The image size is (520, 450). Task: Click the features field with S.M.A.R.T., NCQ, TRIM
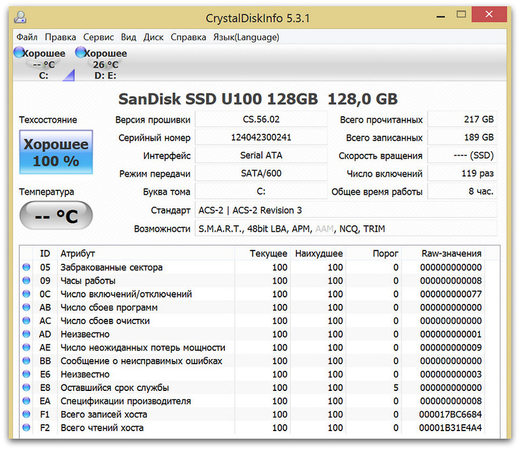[346, 229]
